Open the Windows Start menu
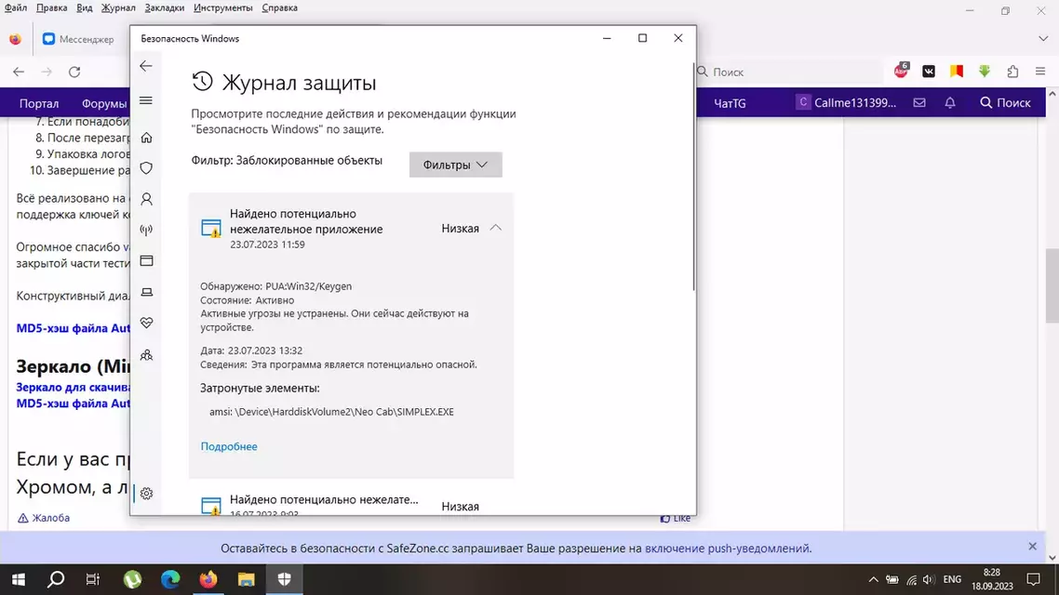Viewport: 1059px width, 595px height. tap(19, 579)
